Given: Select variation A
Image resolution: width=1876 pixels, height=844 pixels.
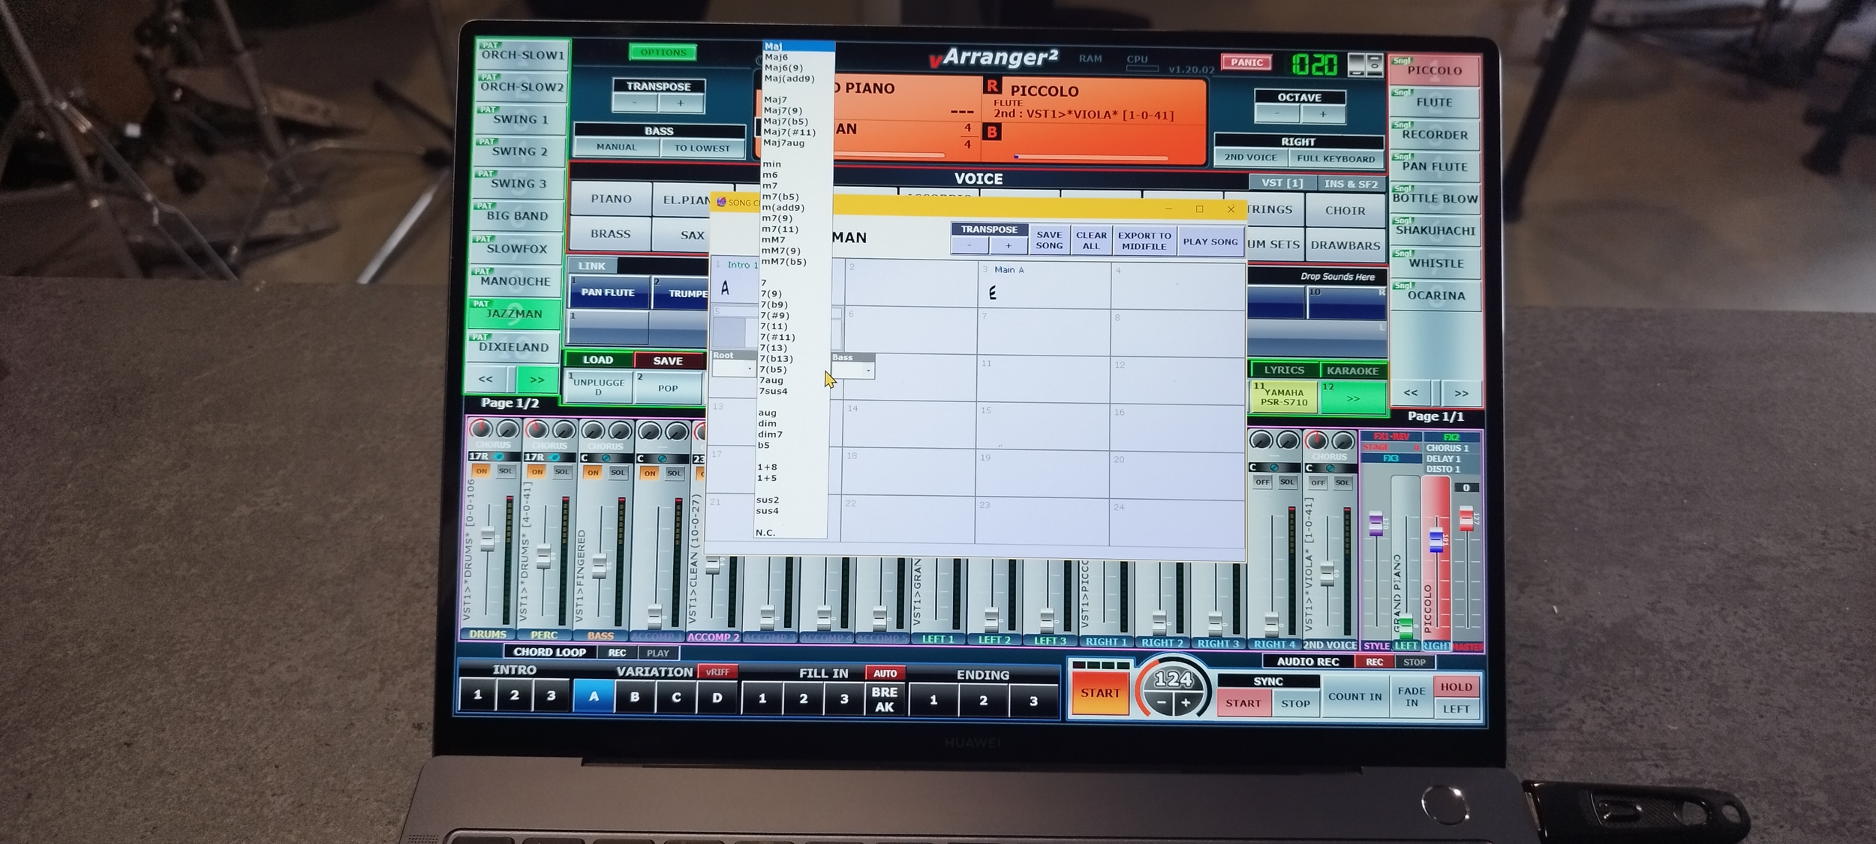Looking at the screenshot, I should click(594, 696).
